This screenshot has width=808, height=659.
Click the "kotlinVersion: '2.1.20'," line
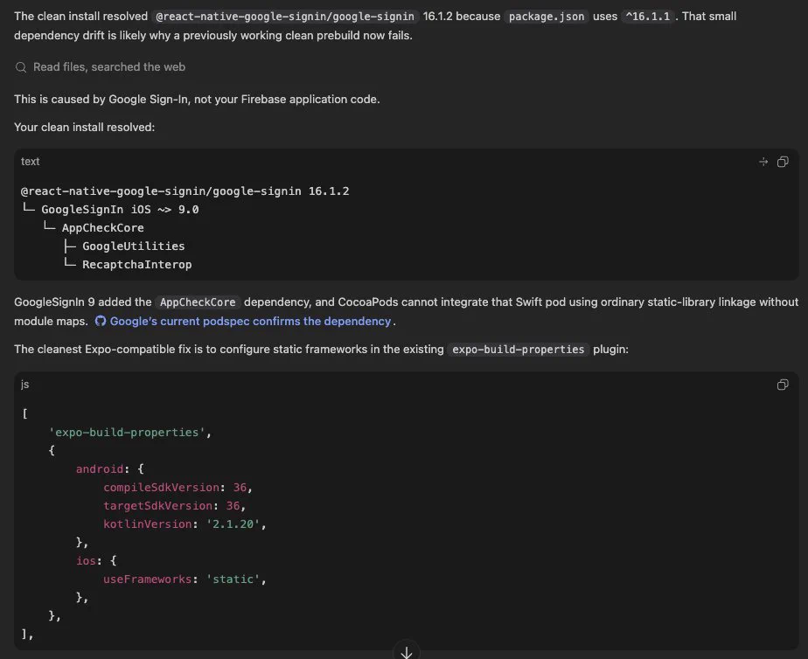coord(185,524)
